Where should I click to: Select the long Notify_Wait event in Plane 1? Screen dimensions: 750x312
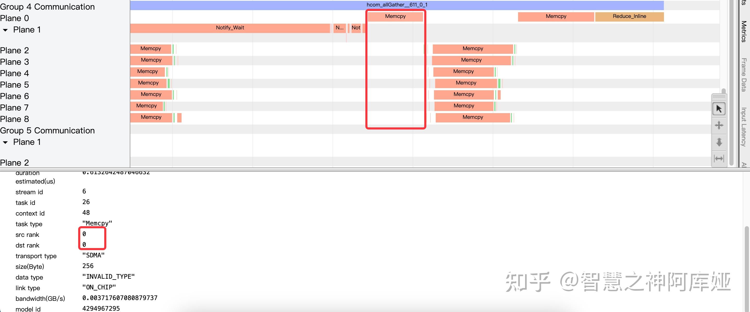(x=230, y=28)
